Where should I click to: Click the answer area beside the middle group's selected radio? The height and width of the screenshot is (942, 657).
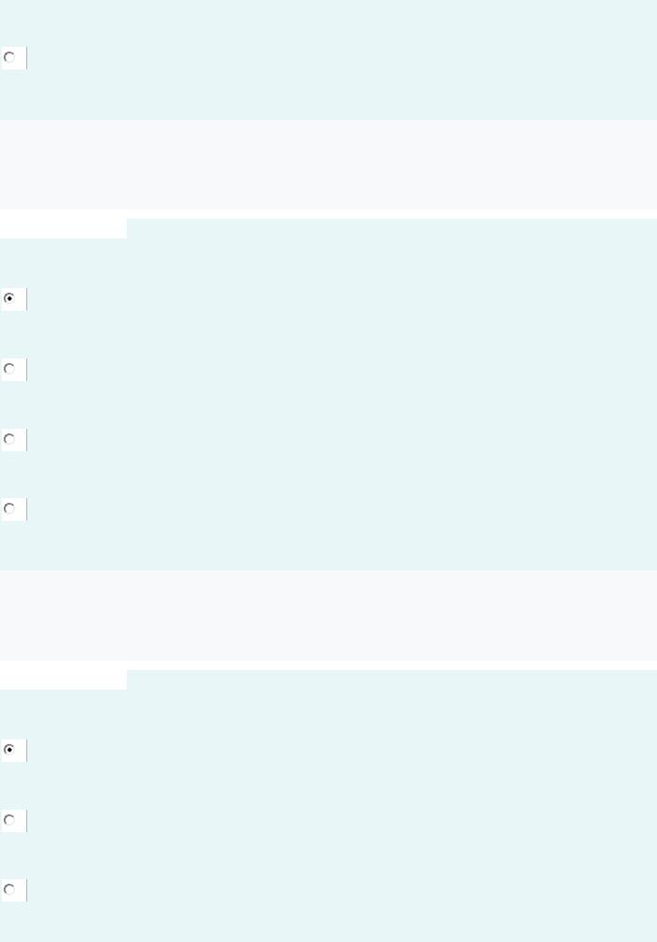coord(342,299)
